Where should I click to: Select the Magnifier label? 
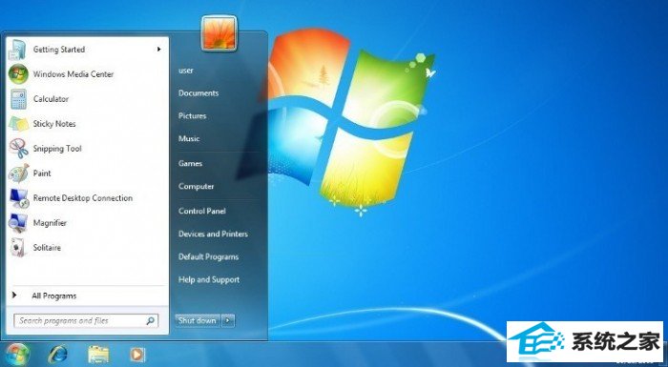[x=50, y=223]
